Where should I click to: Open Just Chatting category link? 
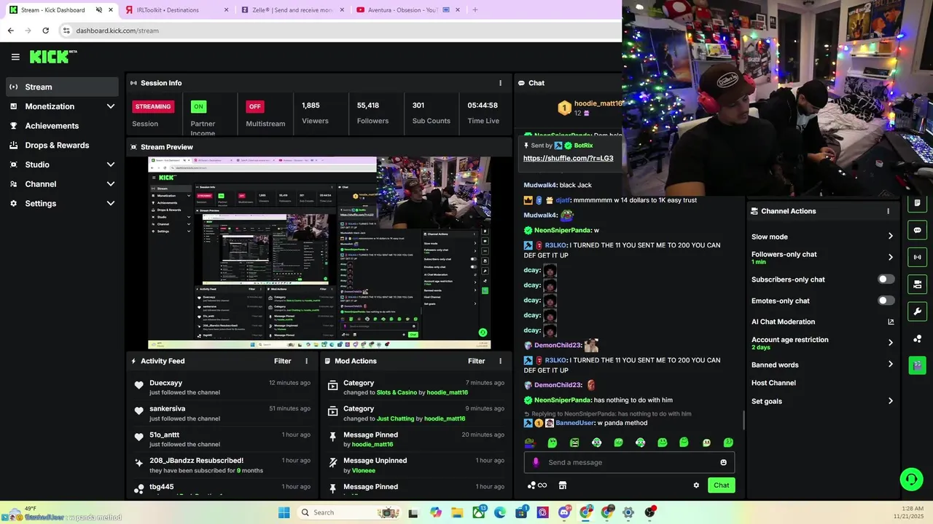point(397,418)
